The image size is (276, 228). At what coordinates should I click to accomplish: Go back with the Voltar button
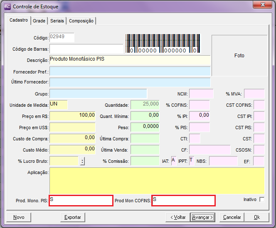coord(177,217)
